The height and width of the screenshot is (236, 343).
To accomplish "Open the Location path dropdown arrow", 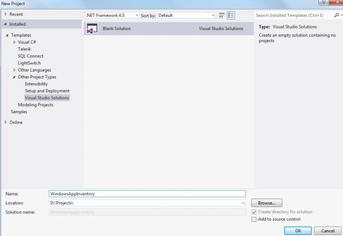I will 243,203.
